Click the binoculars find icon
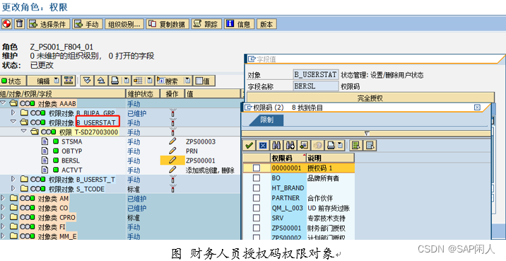Viewport: 506px width, 261px height. click(276, 146)
